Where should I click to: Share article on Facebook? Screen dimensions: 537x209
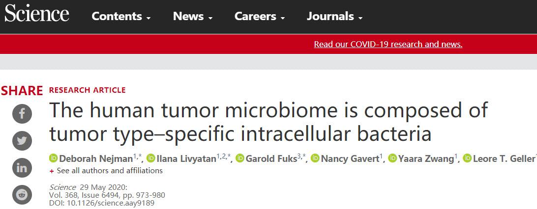(x=22, y=114)
